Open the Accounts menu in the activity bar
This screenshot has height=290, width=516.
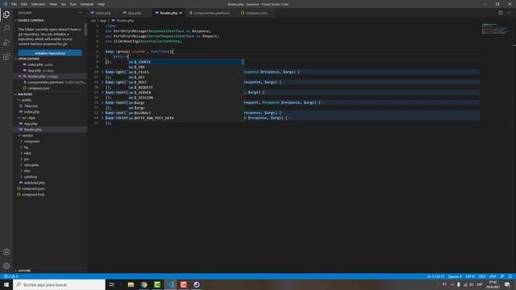(x=6, y=252)
